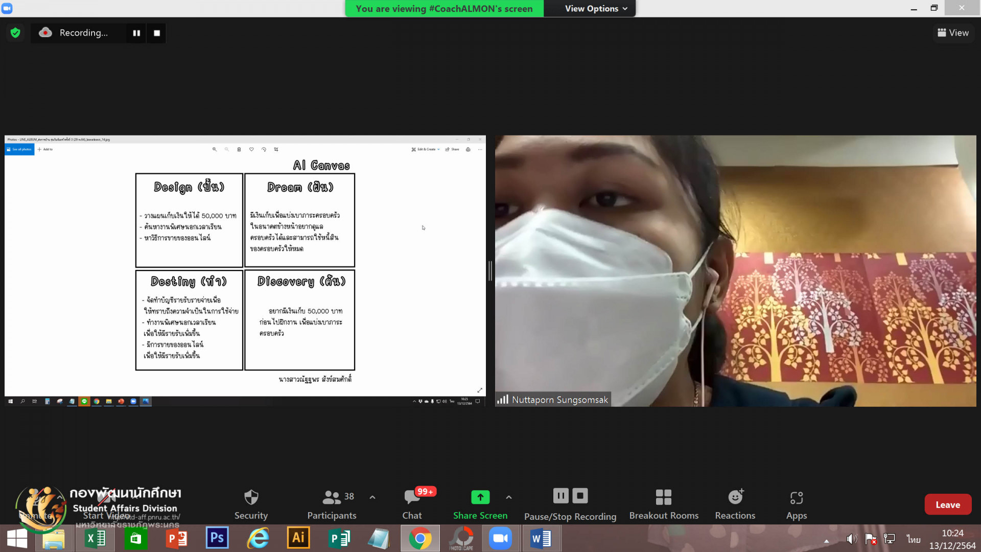The height and width of the screenshot is (552, 981).
Task: Open the Security shield menu
Action: pos(251,504)
